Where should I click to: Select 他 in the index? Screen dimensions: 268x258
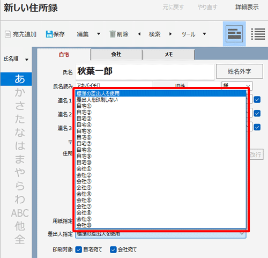[x=20, y=226]
